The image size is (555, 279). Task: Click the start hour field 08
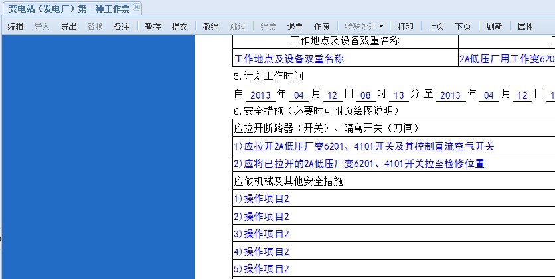point(365,95)
